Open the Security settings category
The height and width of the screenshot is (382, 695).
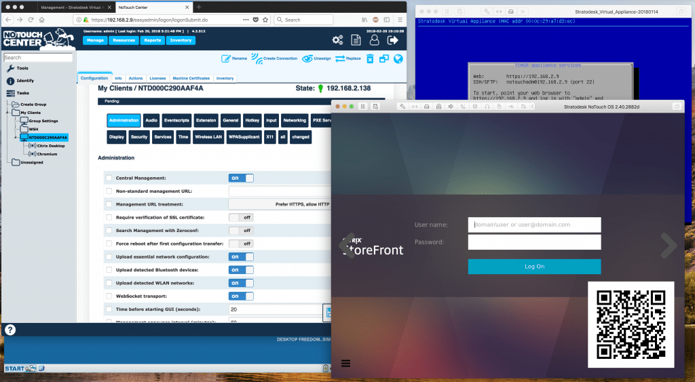[x=139, y=137]
